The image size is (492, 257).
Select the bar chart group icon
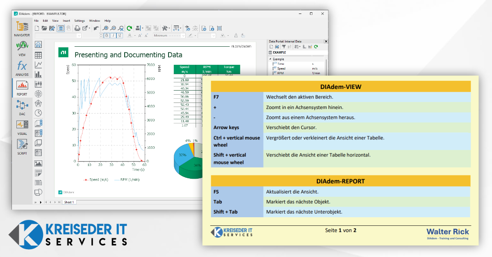[x=38, y=74]
